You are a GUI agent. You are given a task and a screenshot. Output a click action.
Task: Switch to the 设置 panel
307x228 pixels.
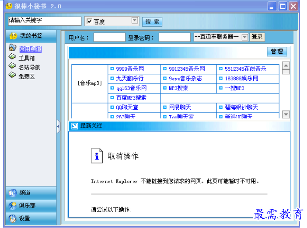pyautogui.click(x=31, y=218)
